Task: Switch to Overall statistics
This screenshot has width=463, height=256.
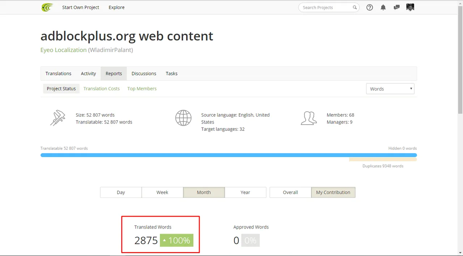Action: point(290,192)
